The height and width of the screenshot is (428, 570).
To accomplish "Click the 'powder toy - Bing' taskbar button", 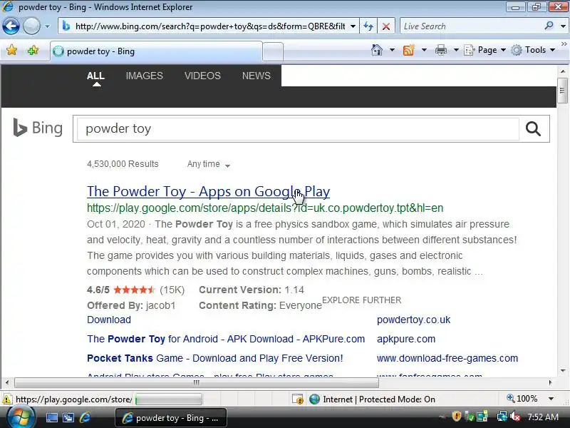I will [171, 418].
